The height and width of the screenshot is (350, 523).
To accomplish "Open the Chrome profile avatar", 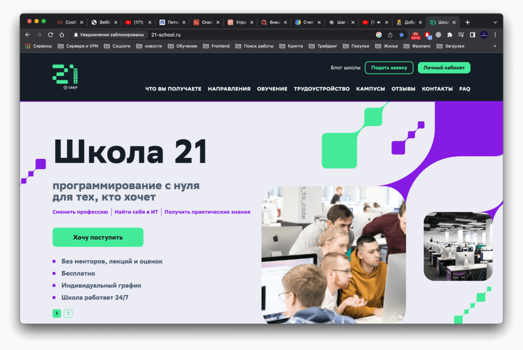I will coord(484,35).
